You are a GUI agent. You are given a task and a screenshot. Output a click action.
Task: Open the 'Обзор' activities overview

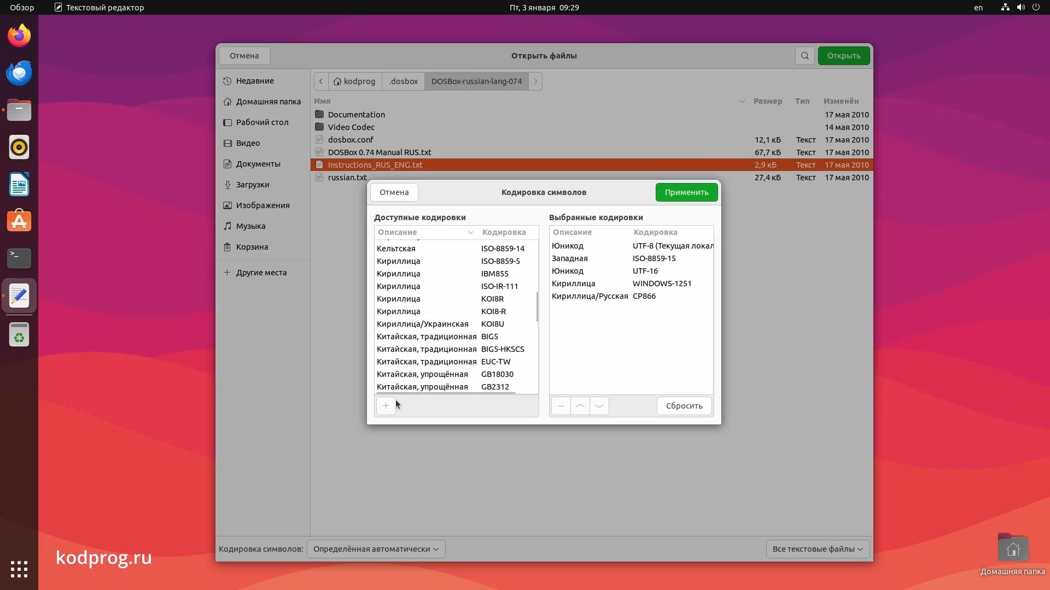click(22, 8)
